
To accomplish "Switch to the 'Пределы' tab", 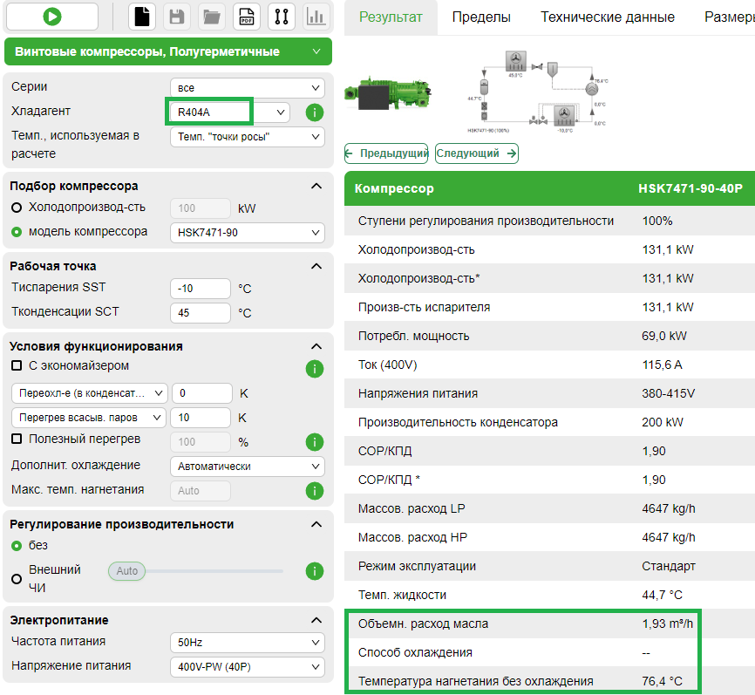I will [x=481, y=17].
